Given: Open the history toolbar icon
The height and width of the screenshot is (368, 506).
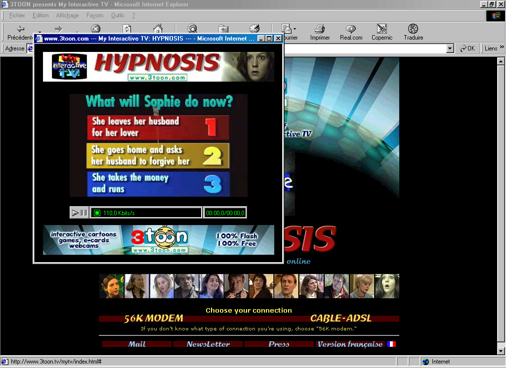Looking at the screenshot, I should (x=254, y=29).
